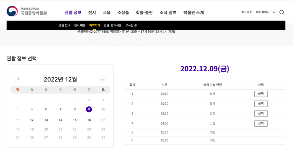Image resolution: width=293 pixels, height=154 pixels.
Task: Select the 13:30 session 선택 button
Action: (x=261, y=114)
